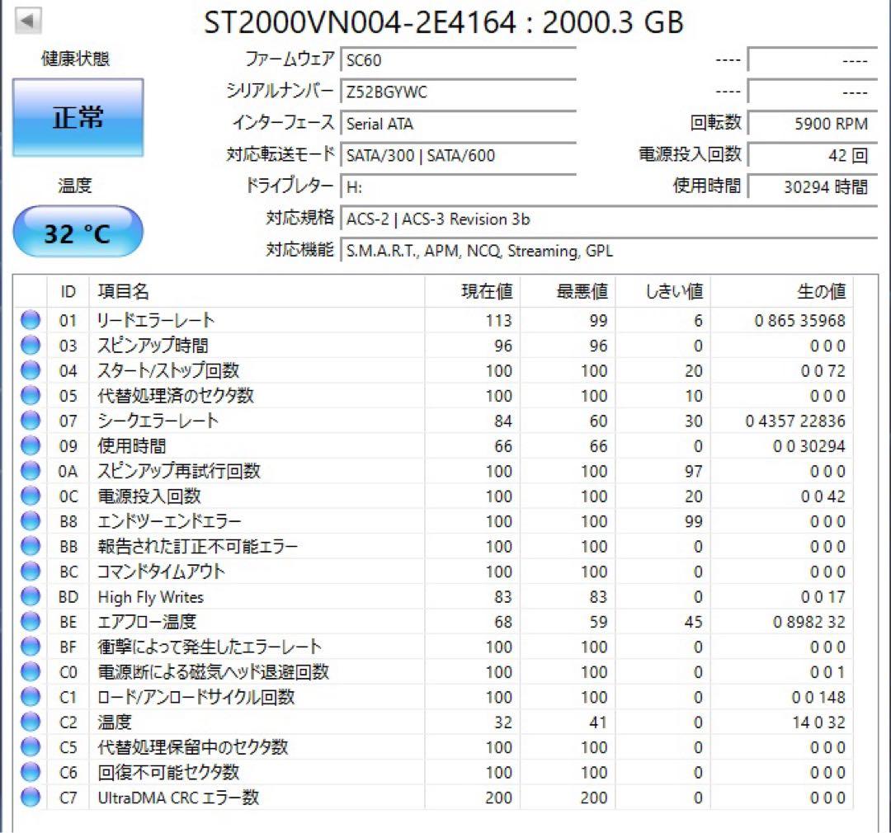Select the interface field Serial ATA
The height and width of the screenshot is (833, 891).
(x=458, y=124)
